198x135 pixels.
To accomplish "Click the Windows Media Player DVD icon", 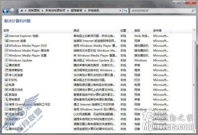I will point(6,46).
